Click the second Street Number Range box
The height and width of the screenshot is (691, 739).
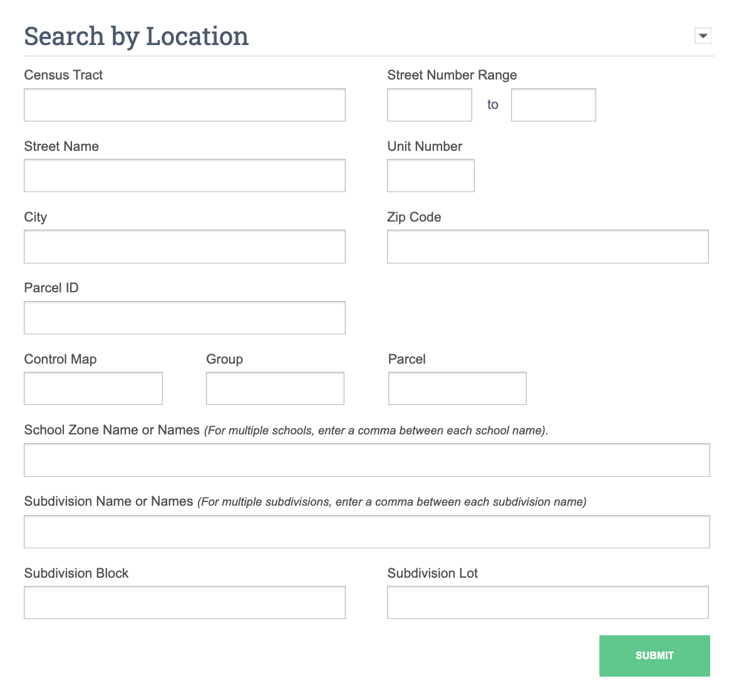553,105
